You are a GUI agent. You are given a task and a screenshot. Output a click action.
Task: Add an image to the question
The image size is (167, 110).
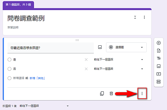pos(100,47)
